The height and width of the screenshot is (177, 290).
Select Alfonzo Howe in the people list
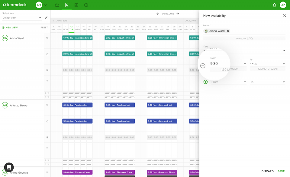point(18,106)
